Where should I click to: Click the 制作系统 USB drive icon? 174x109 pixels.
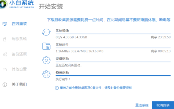(x=4, y=39)
